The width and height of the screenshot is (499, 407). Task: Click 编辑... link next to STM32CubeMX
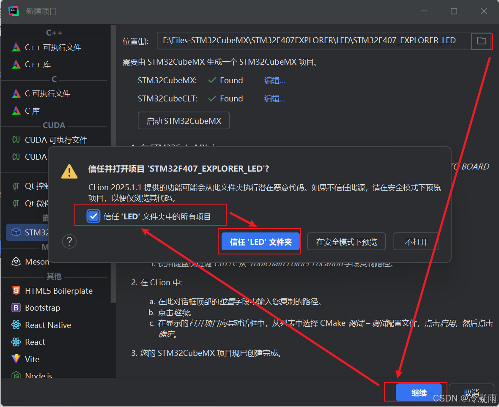point(275,80)
